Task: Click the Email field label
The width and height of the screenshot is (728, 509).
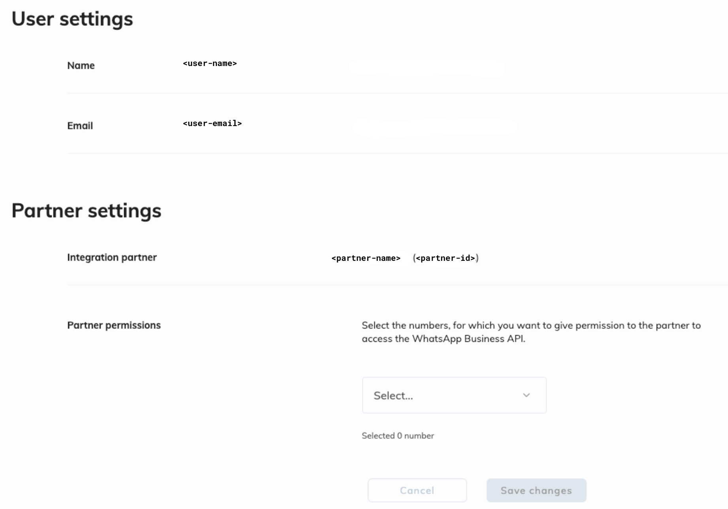Action: point(80,126)
